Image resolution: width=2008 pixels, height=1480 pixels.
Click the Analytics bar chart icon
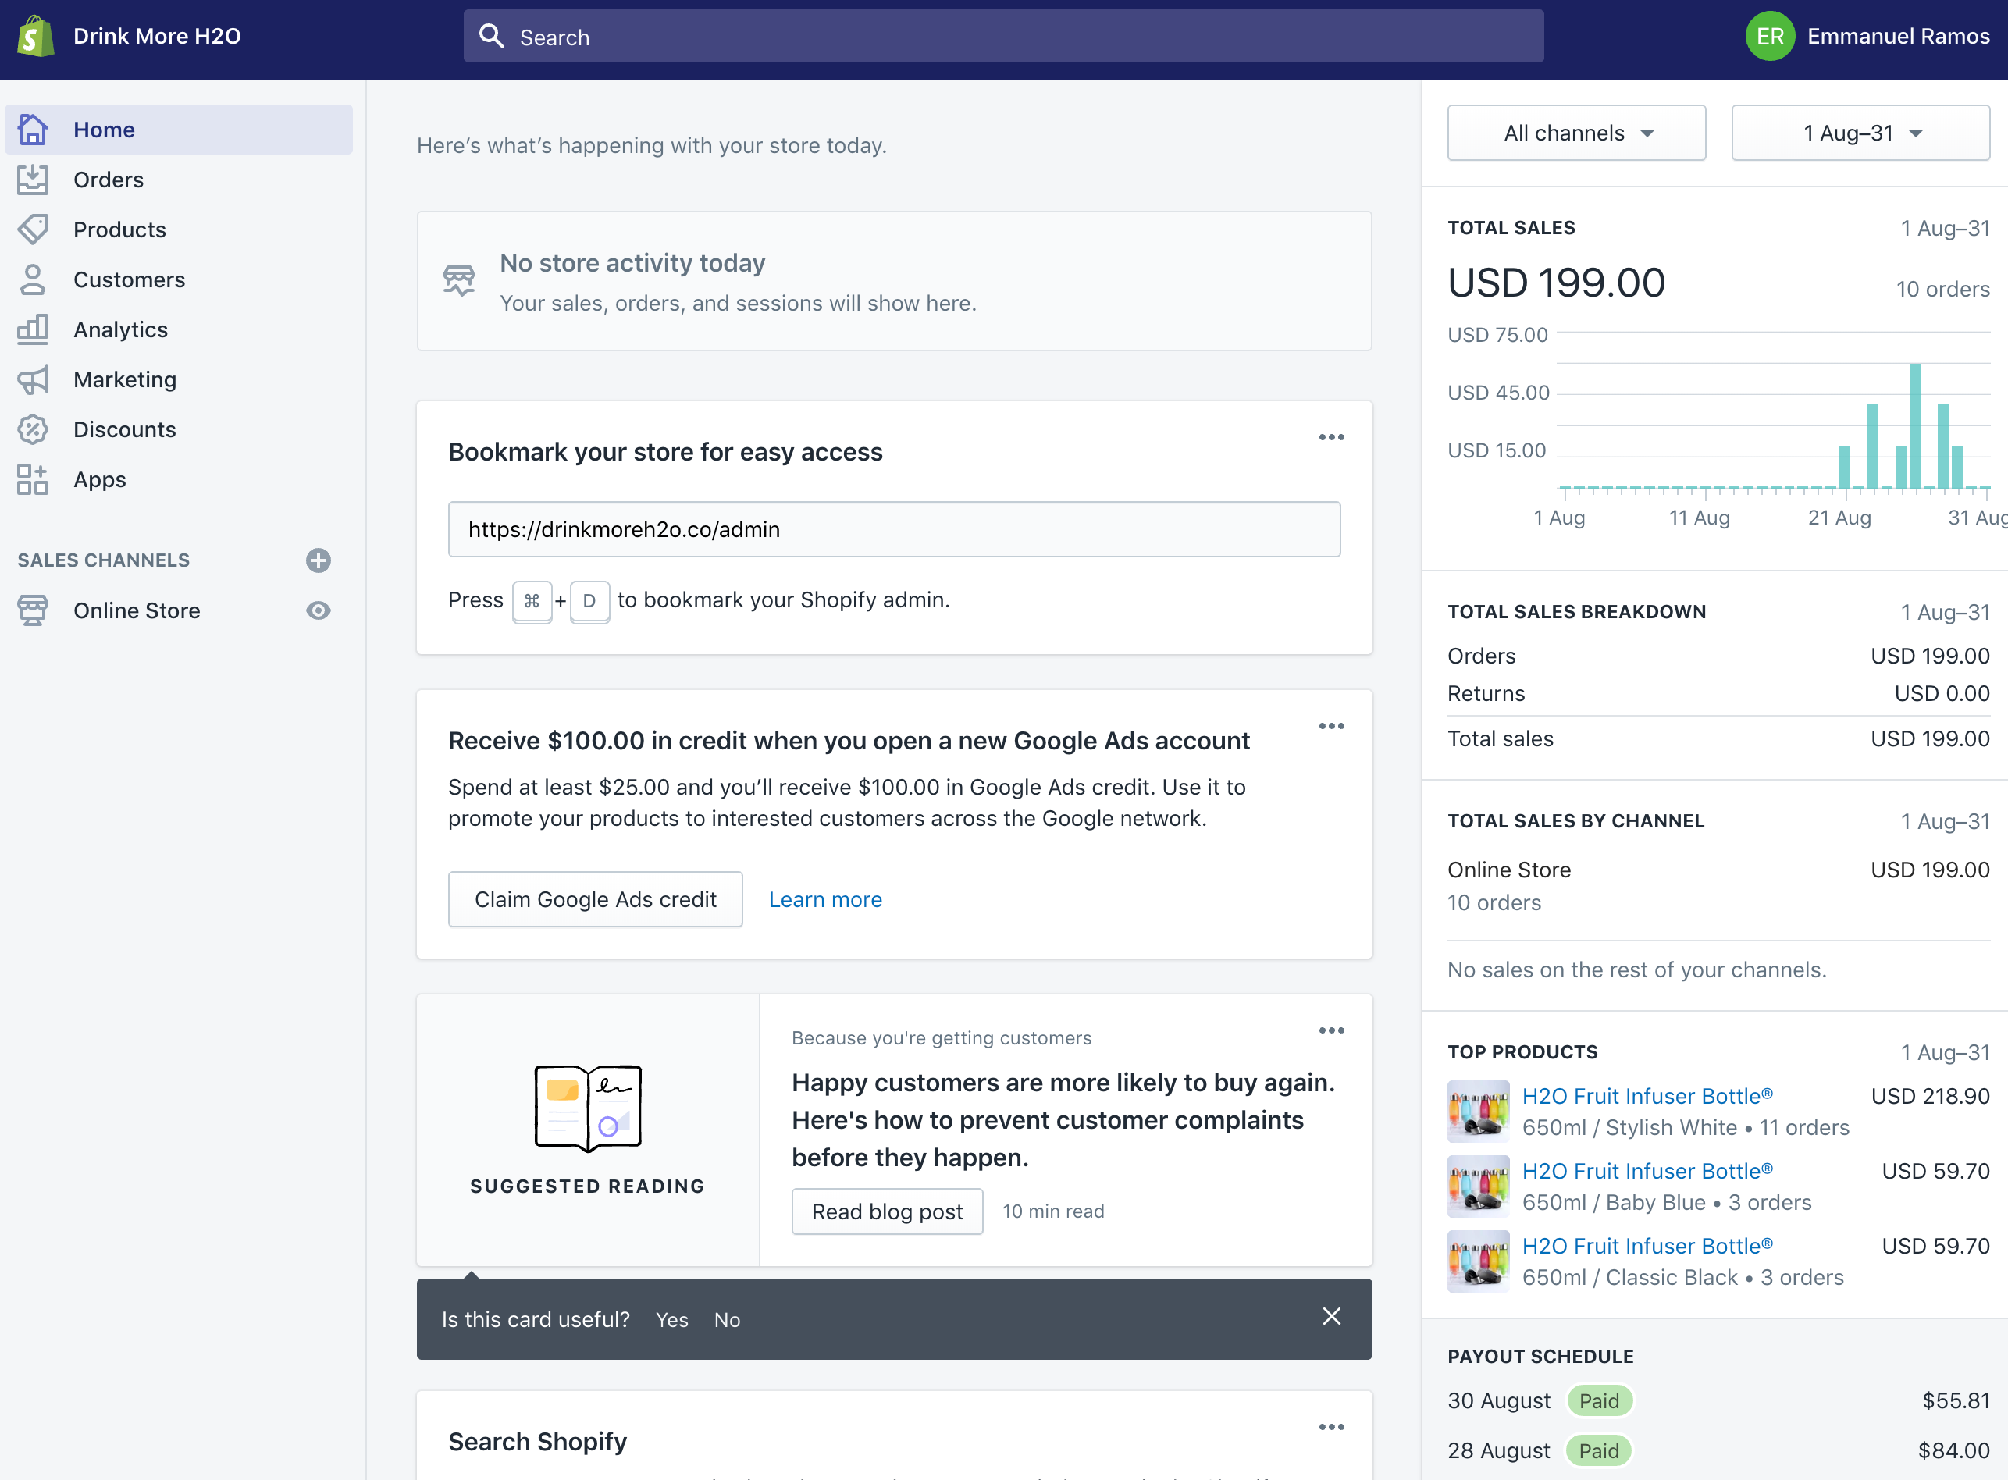click(x=33, y=329)
